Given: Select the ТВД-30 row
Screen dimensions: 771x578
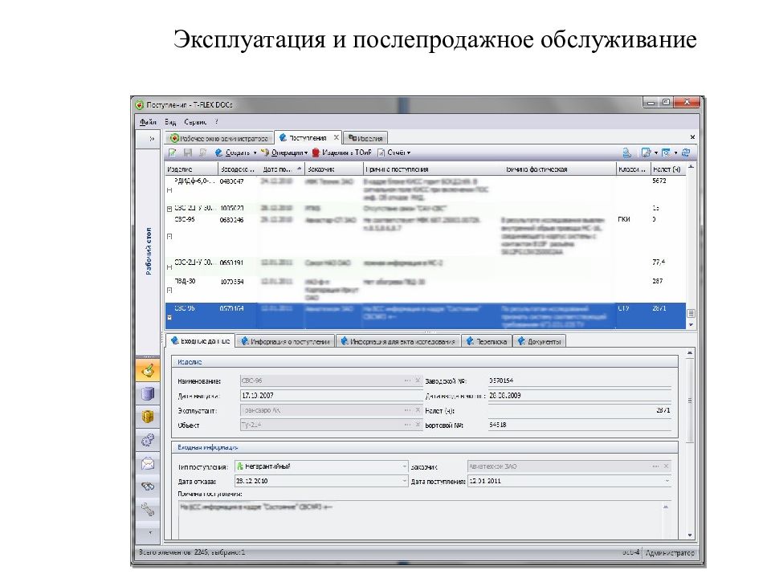Looking at the screenshot, I should click(426, 289).
